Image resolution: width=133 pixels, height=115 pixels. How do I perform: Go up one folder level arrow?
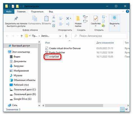point(22,36)
